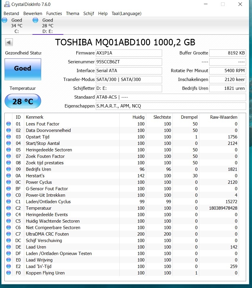Click status orb for Herstart's
This screenshot has width=252, height=288.
[x=9, y=176]
